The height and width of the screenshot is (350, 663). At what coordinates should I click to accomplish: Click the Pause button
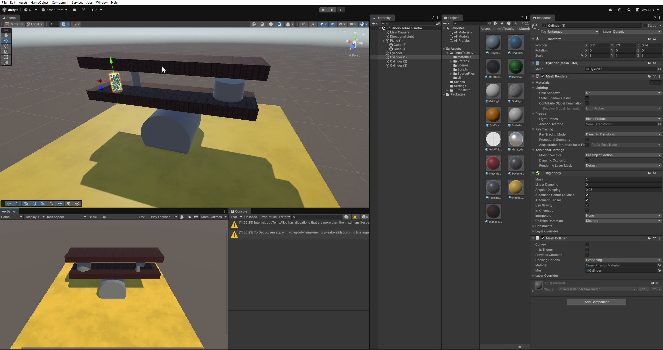332,10
